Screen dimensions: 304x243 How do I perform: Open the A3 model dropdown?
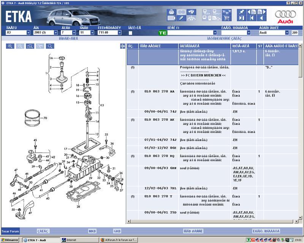(x=28, y=33)
